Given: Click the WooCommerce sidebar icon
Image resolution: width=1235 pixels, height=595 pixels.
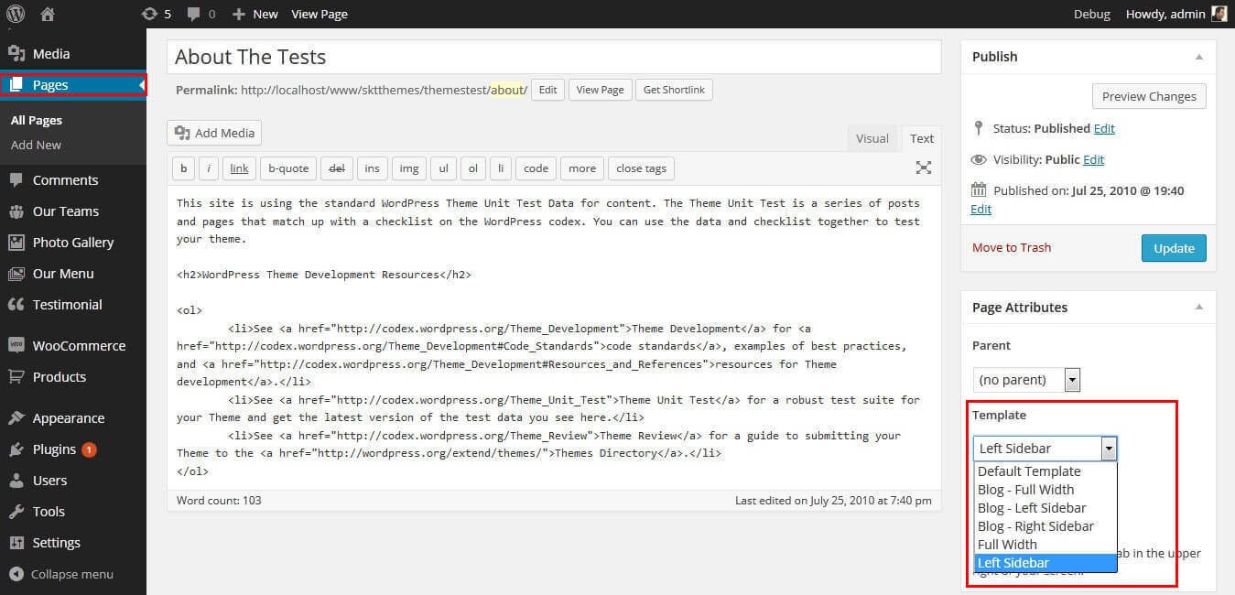Looking at the screenshot, I should click(16, 346).
